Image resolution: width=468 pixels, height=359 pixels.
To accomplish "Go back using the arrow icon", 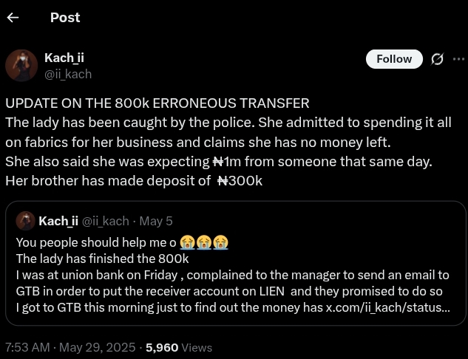I will coord(13,18).
